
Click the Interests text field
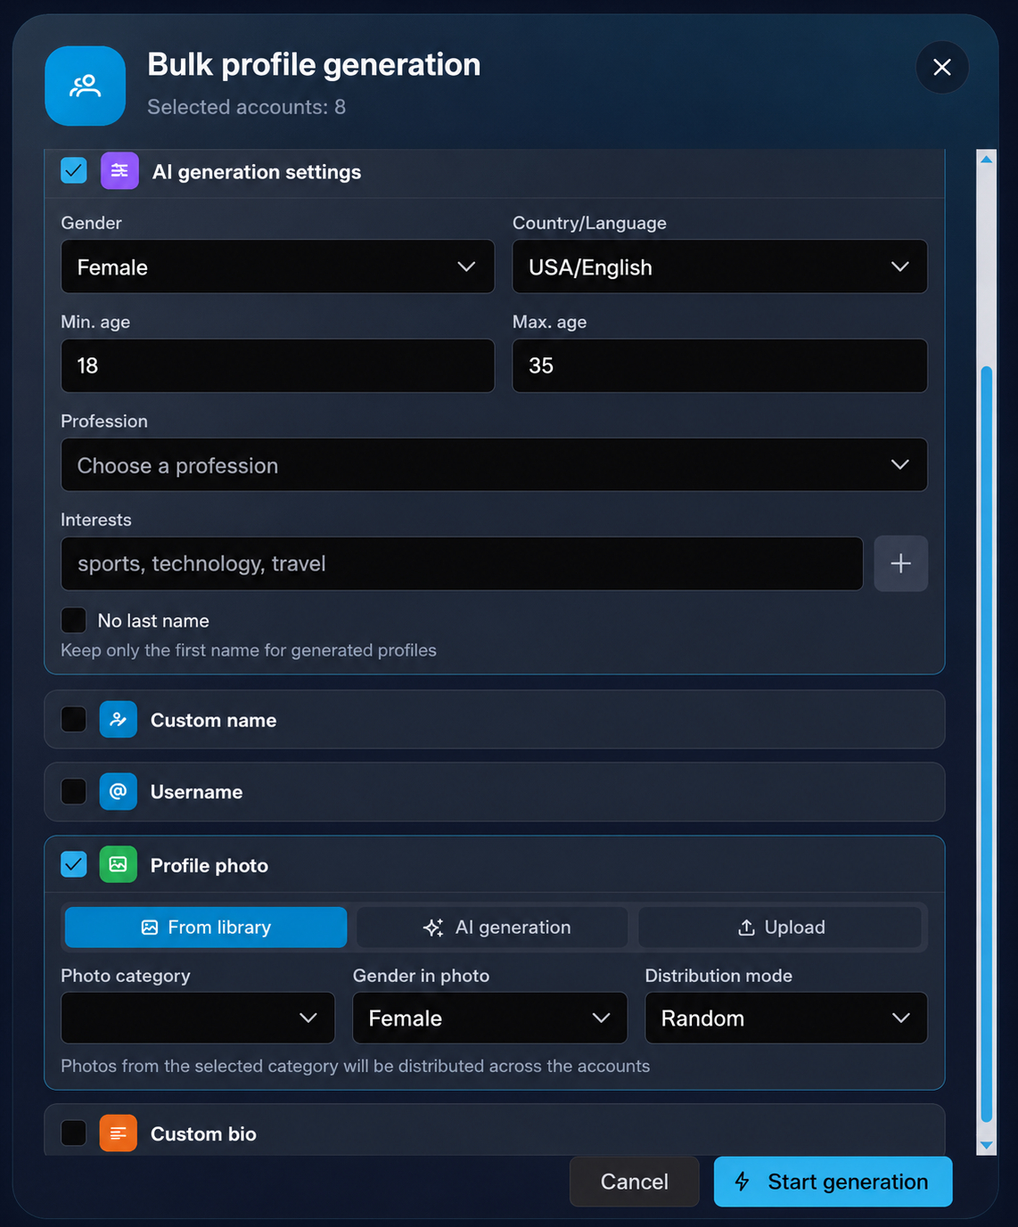462,563
